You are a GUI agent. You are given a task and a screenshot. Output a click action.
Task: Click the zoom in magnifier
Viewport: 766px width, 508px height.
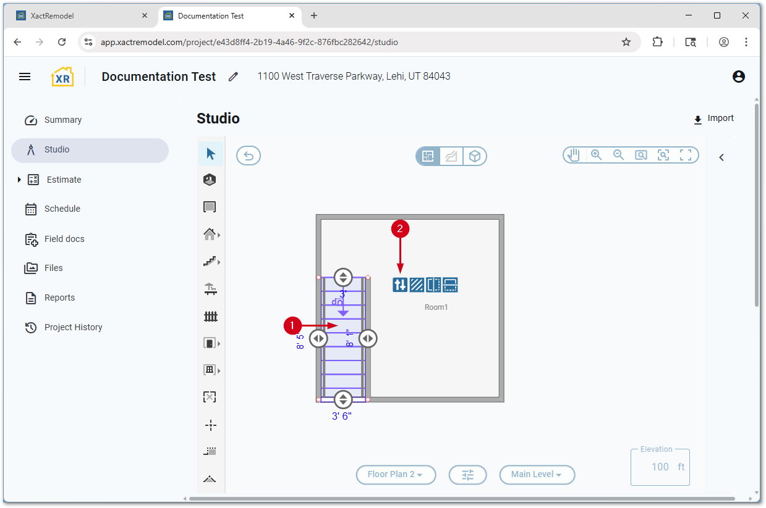[596, 155]
